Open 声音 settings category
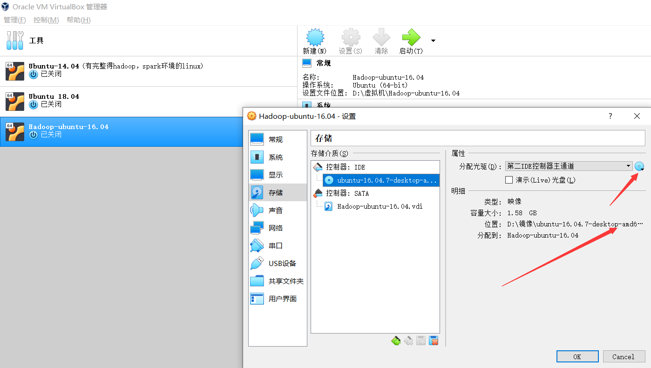Viewport: 651px width, 368px height. pyautogui.click(x=278, y=210)
